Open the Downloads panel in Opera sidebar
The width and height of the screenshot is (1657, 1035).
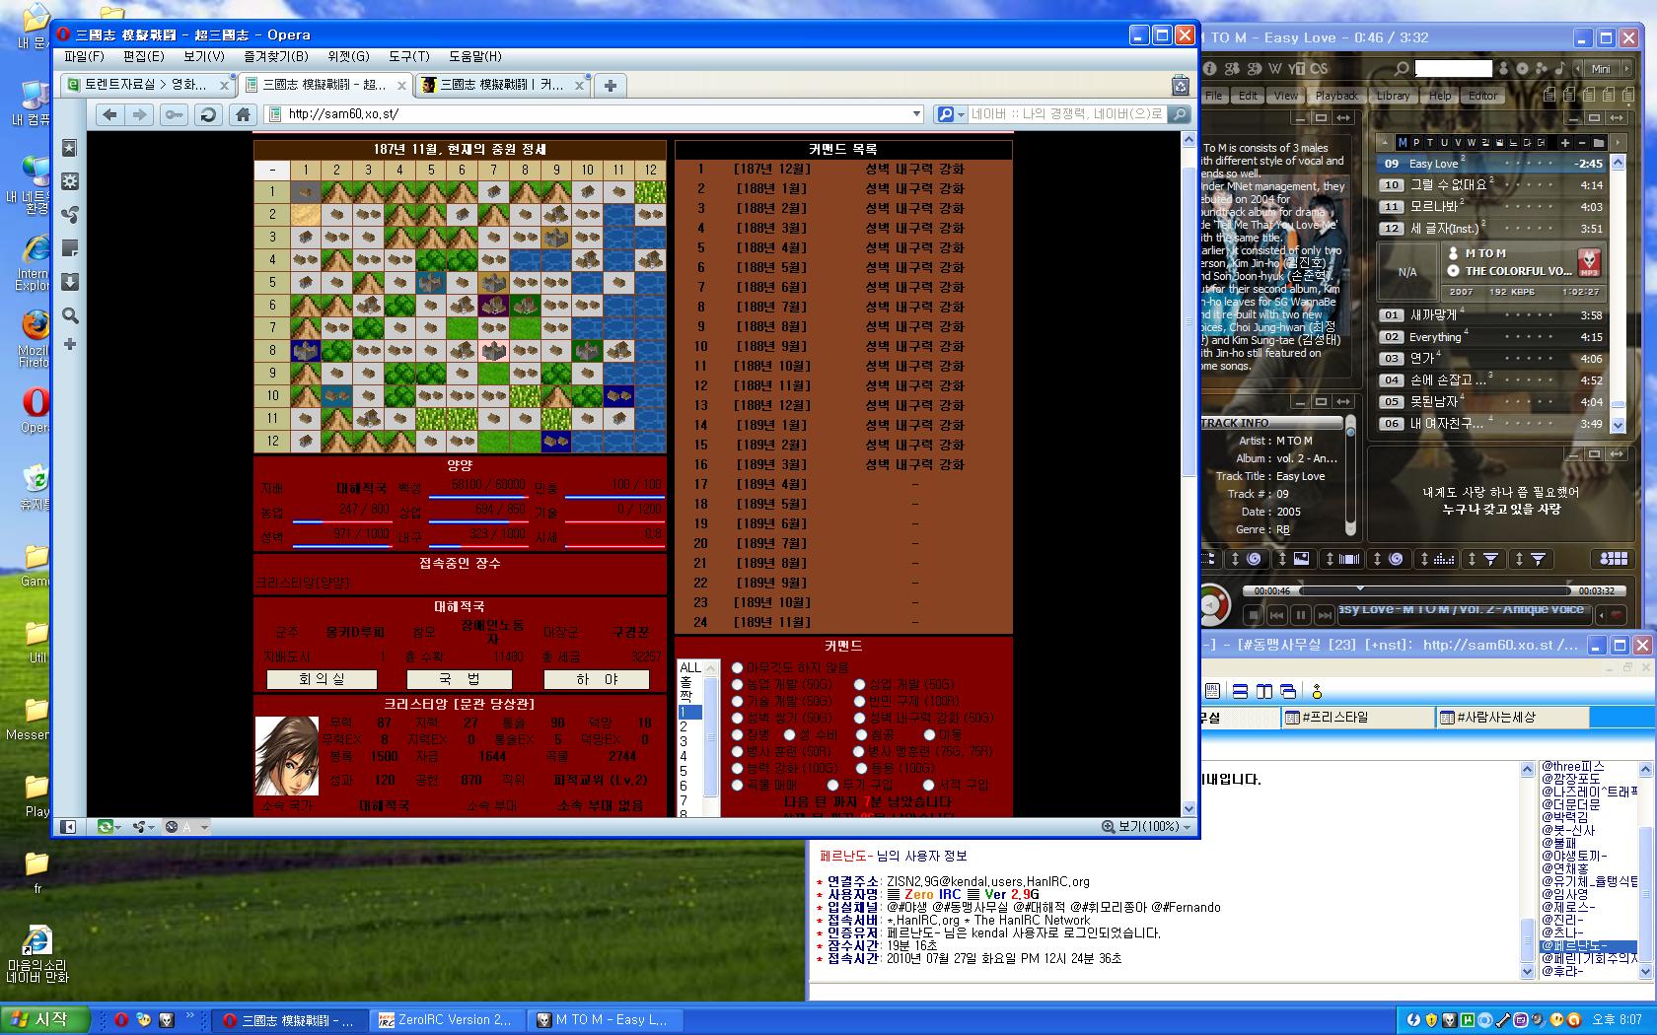click(69, 282)
